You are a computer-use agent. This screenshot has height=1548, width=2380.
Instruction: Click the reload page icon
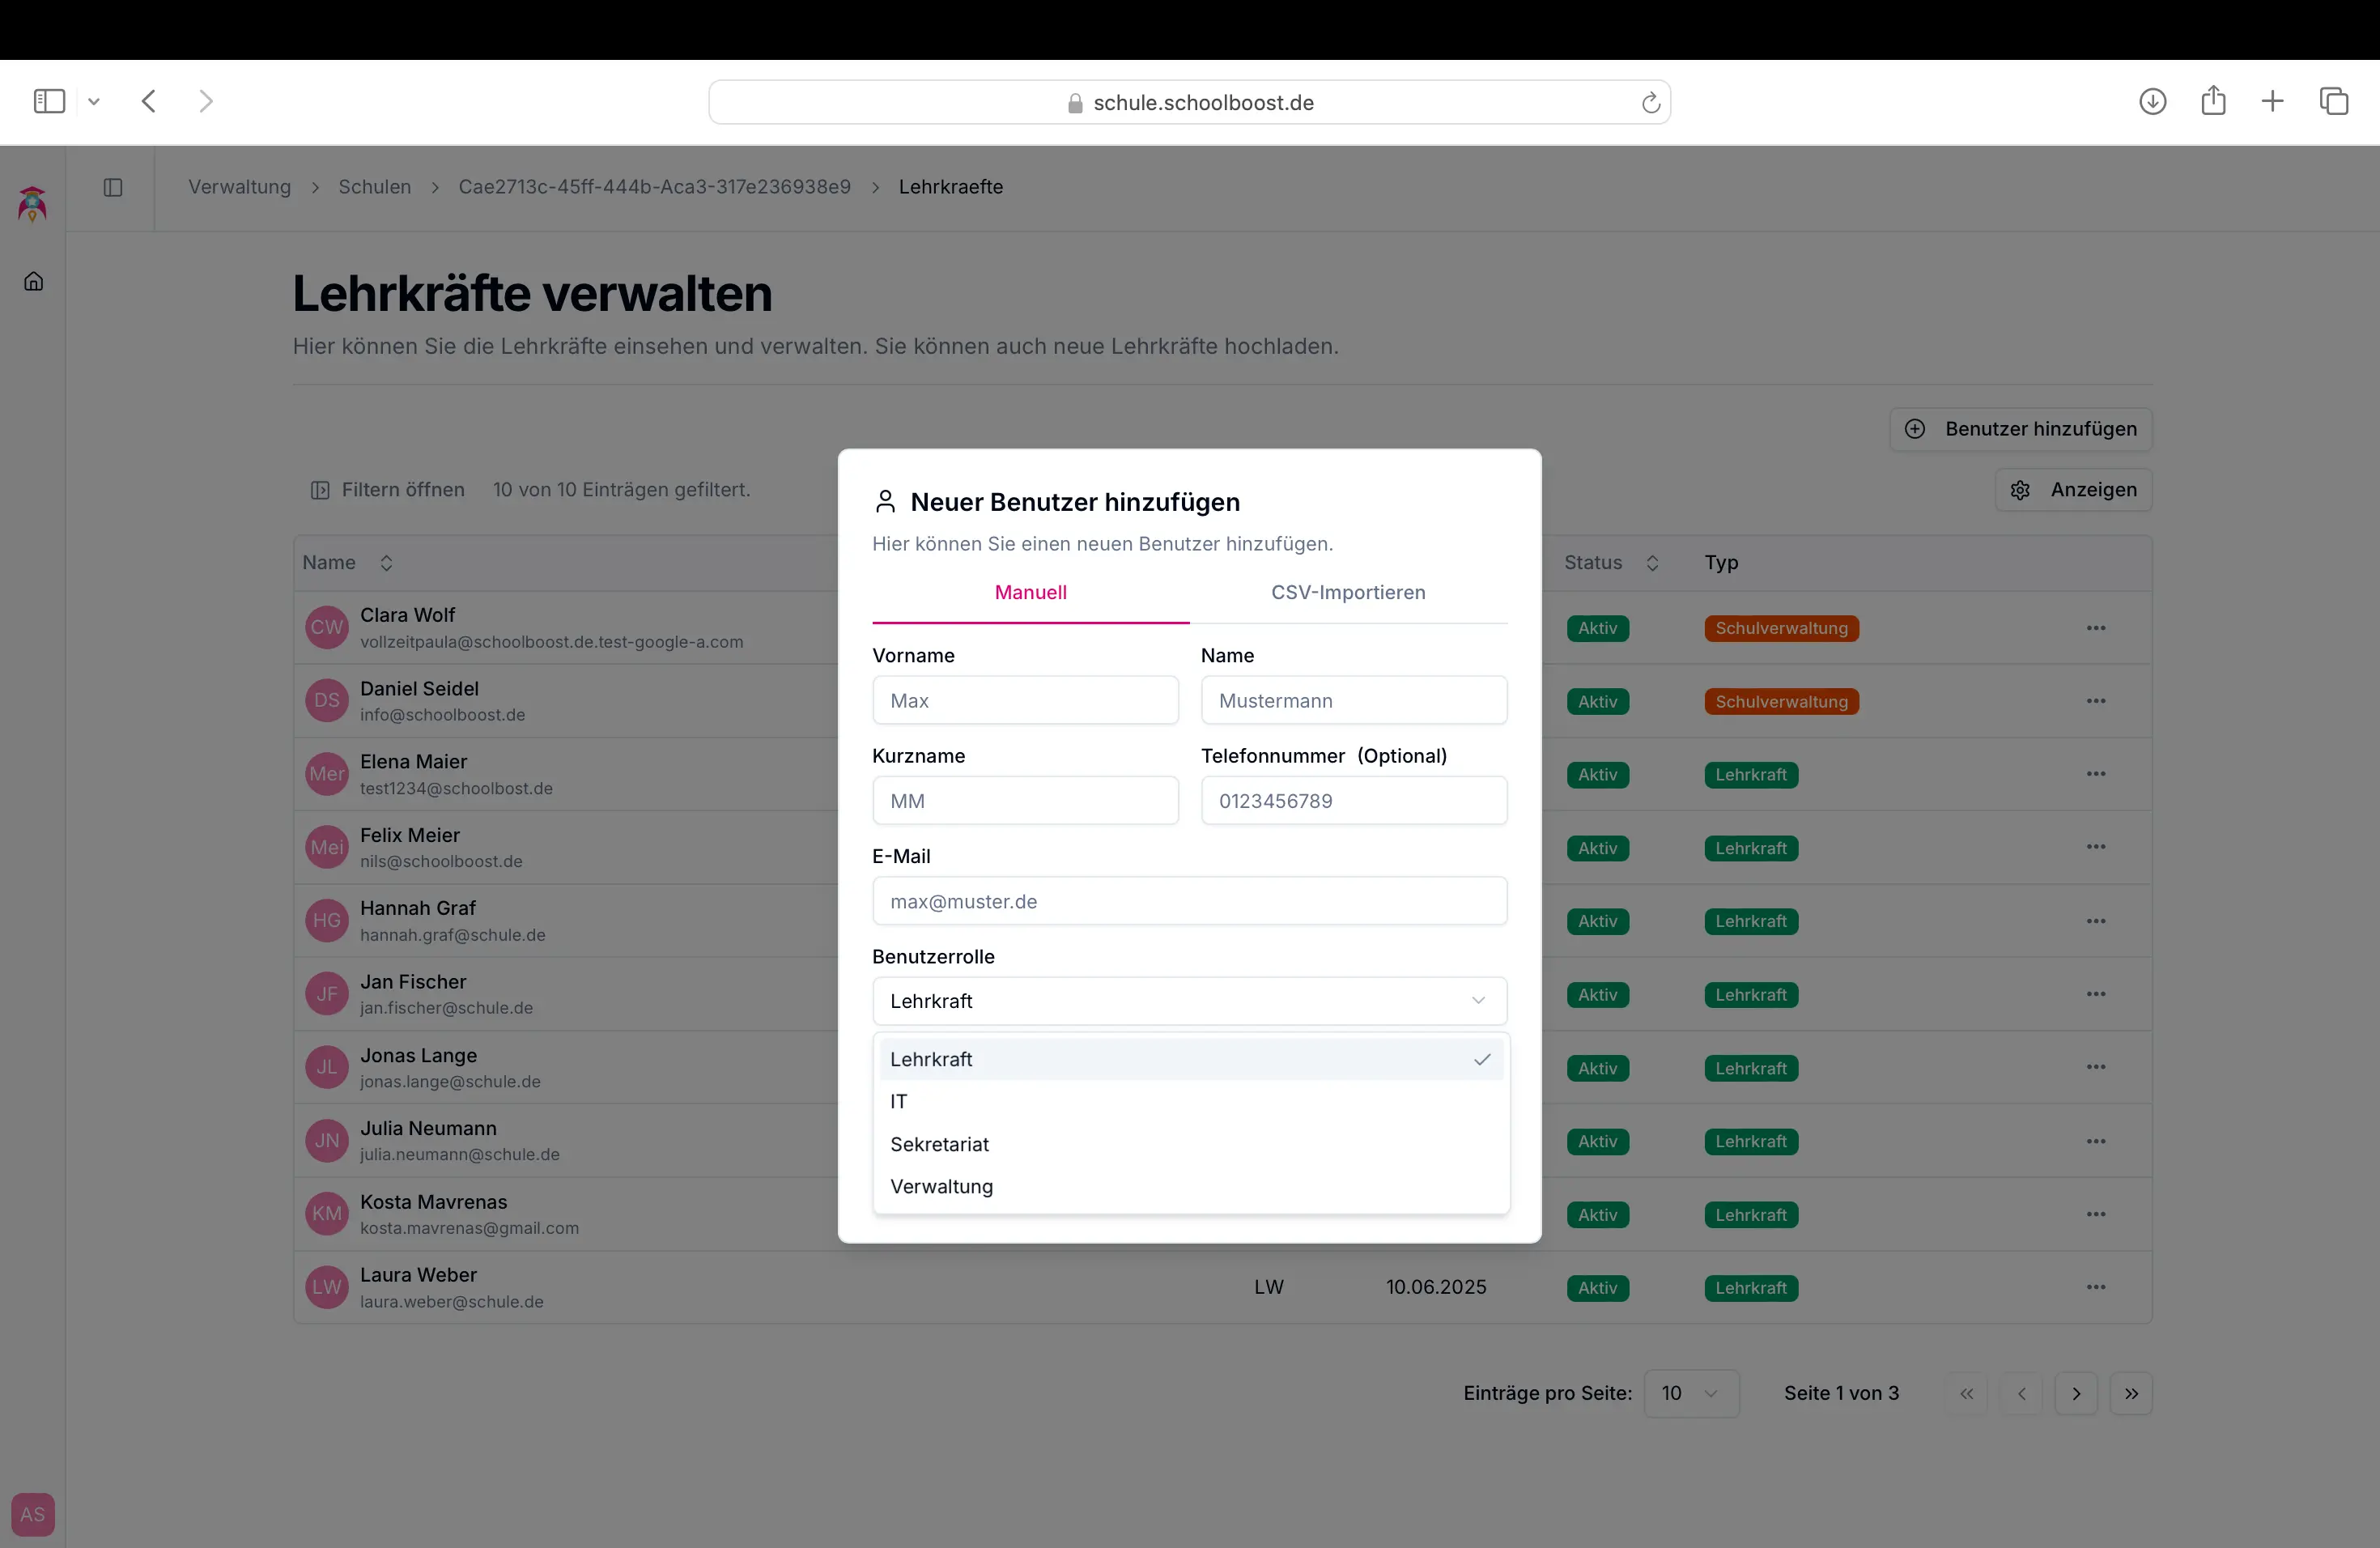1650,102
